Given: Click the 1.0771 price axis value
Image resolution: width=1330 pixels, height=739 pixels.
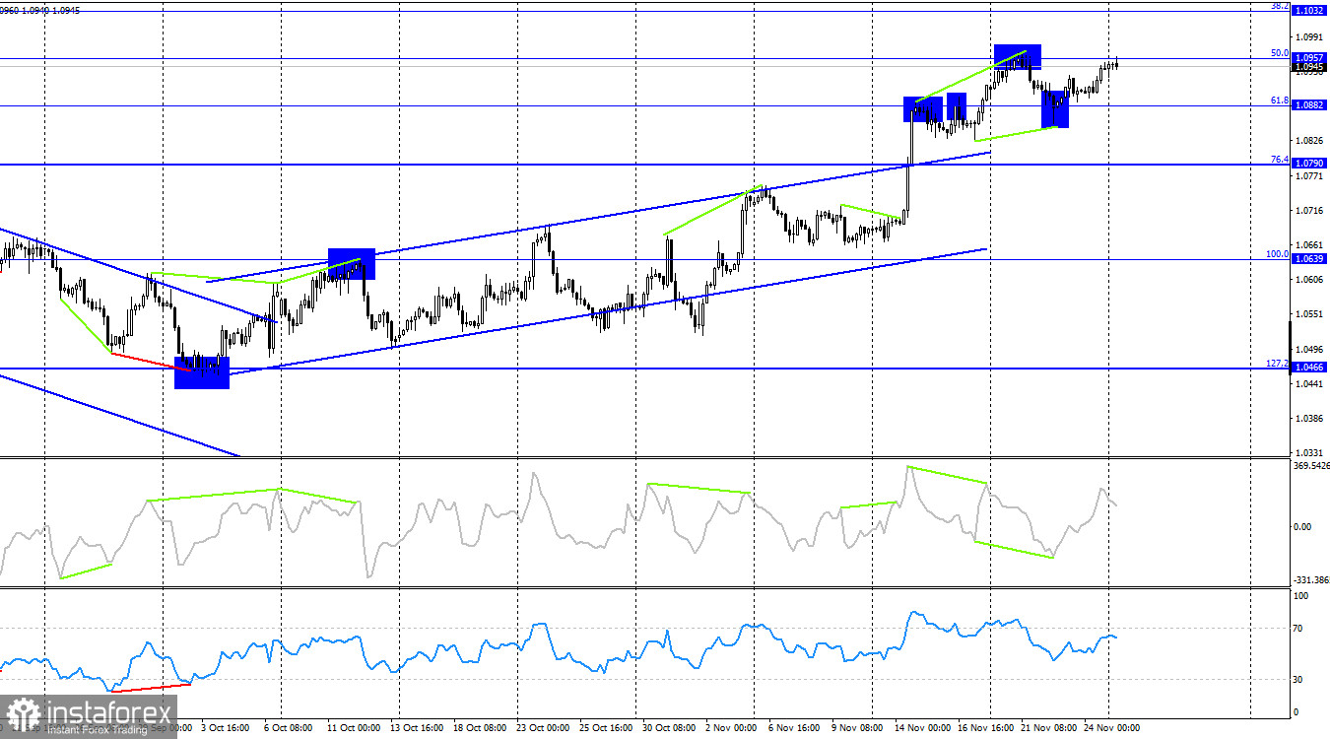Looking at the screenshot, I should [x=1308, y=176].
